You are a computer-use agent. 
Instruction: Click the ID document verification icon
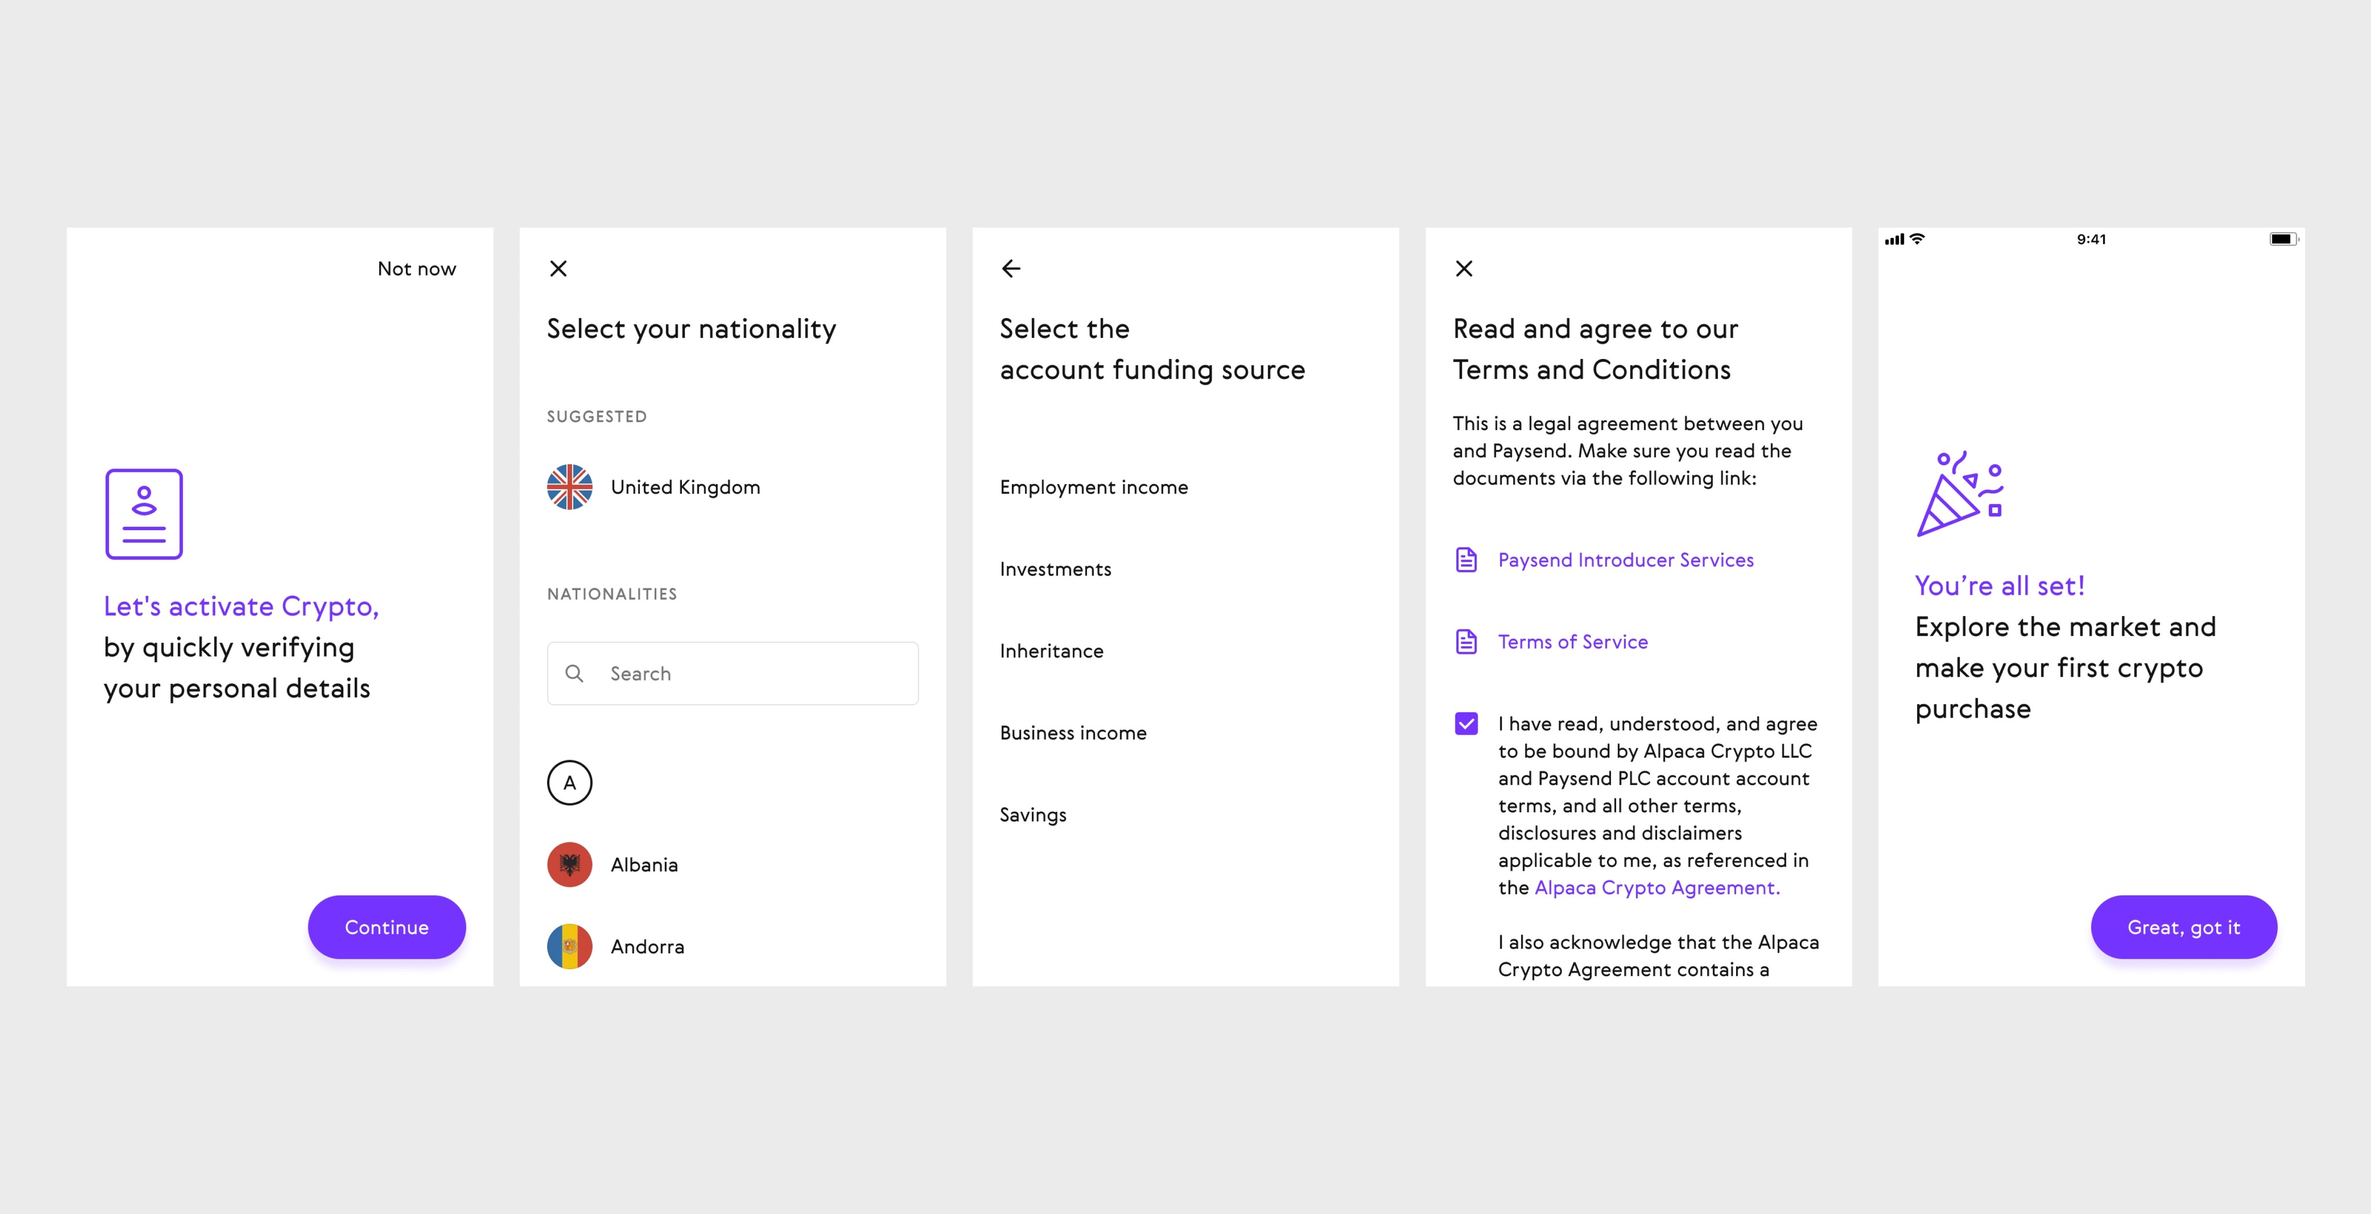pos(145,514)
